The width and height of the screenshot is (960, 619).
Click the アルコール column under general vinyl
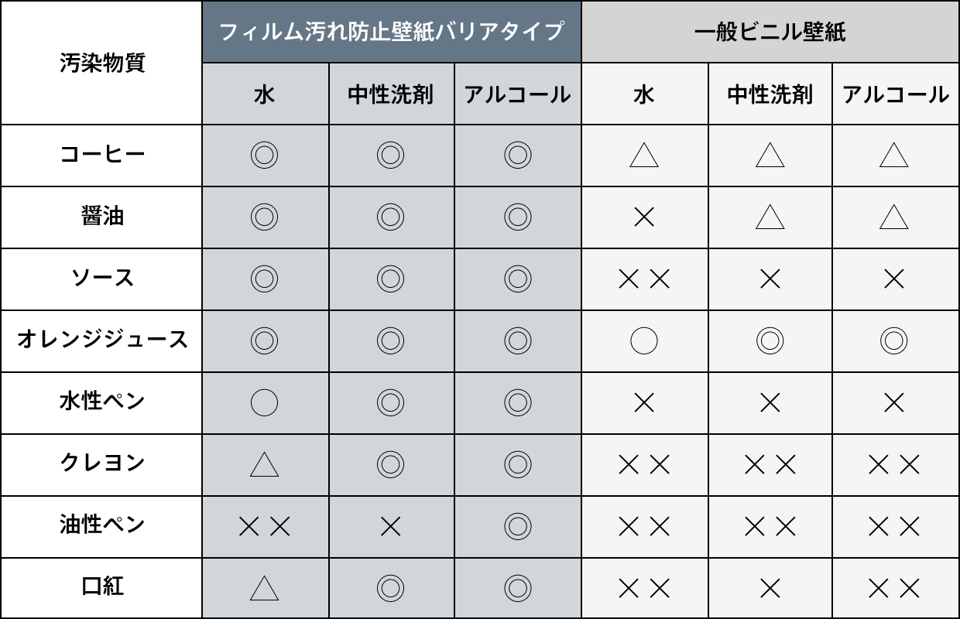(896, 94)
